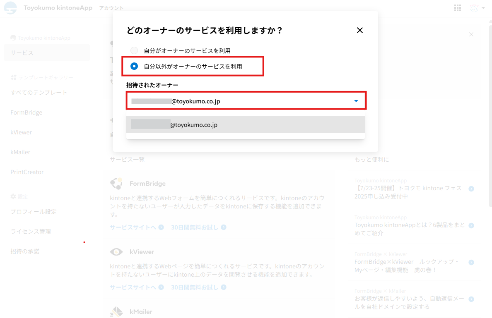
Task: Click arrow icon after kViewer サービスサイトへ
Action: 161,287
